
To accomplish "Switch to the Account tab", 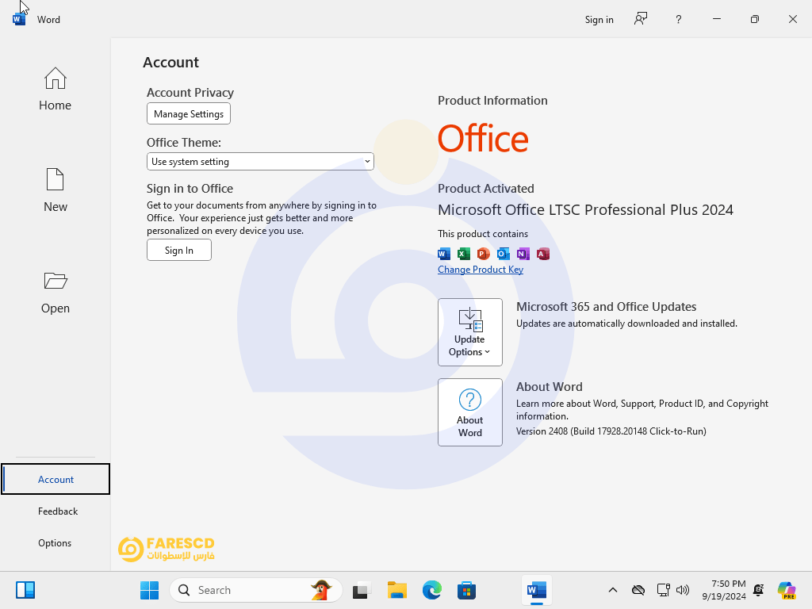I will coord(56,479).
